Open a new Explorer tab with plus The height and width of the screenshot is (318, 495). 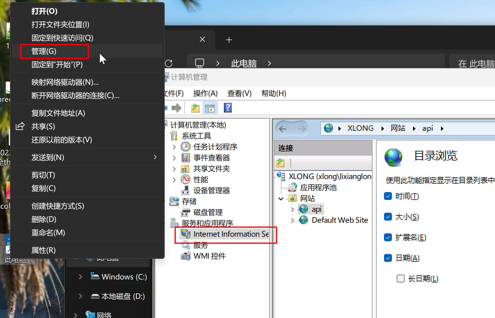pos(229,40)
